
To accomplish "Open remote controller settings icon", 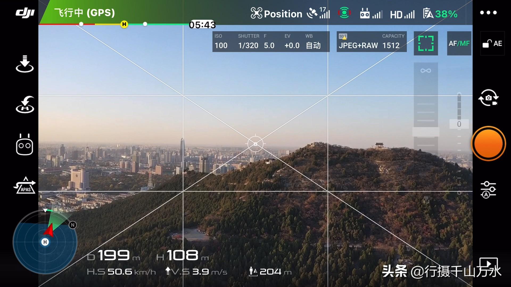I will [24, 145].
